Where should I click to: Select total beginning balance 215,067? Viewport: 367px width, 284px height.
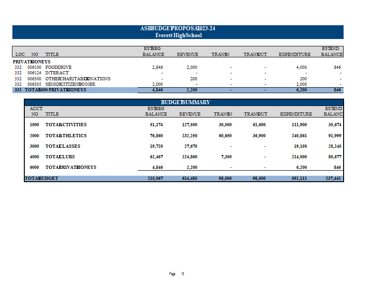(155, 178)
